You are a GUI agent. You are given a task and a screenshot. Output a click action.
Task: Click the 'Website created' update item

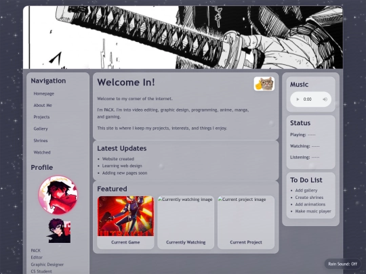coord(118,159)
